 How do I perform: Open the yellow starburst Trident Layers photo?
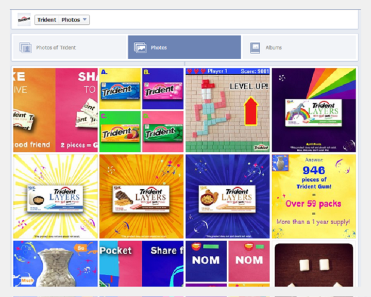point(55,196)
